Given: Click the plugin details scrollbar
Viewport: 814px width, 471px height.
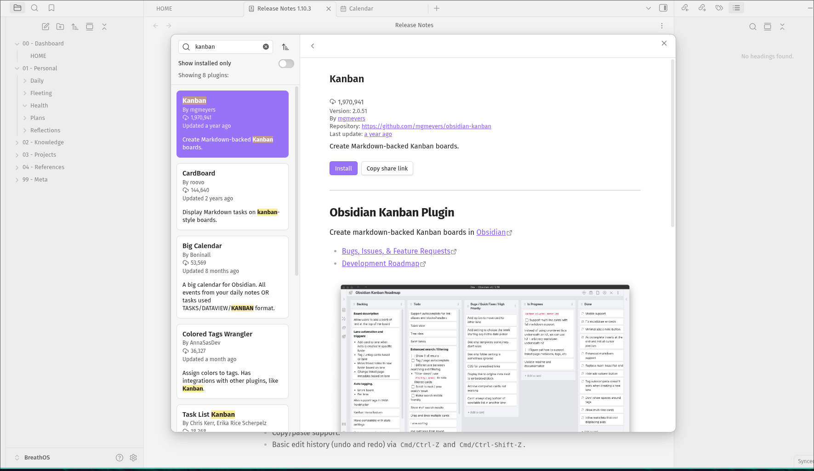Looking at the screenshot, I should (x=672, y=143).
